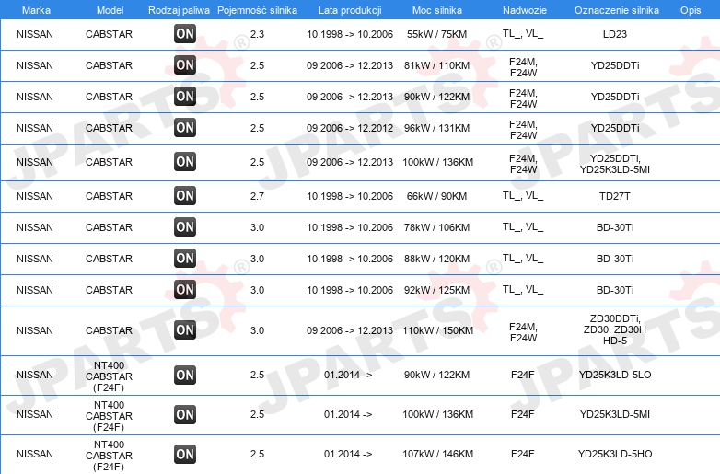720x474 pixels.
Task: Click the ON fuel icon in the 92kW / 125KM row
Action: 185,289
